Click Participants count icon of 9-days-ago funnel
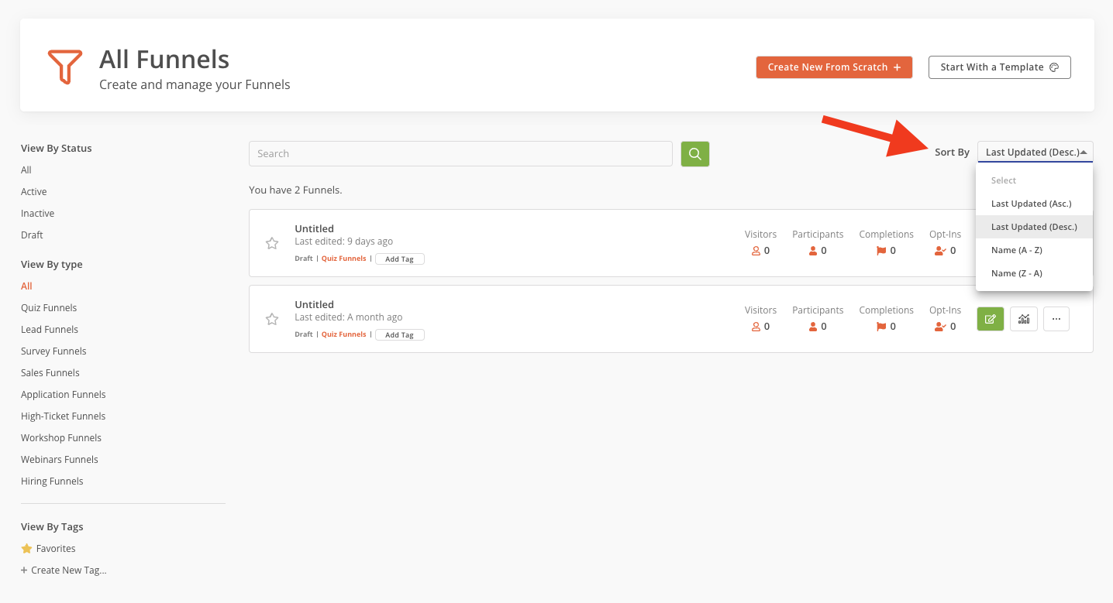 tap(813, 251)
